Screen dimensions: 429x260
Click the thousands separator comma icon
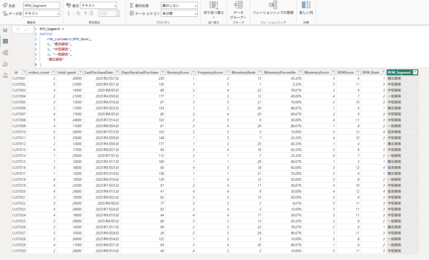(85, 13)
